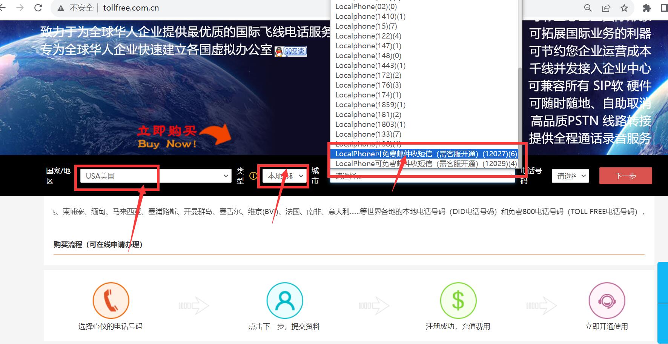
Task: Go forward with the browser arrow
Action: 20,8
